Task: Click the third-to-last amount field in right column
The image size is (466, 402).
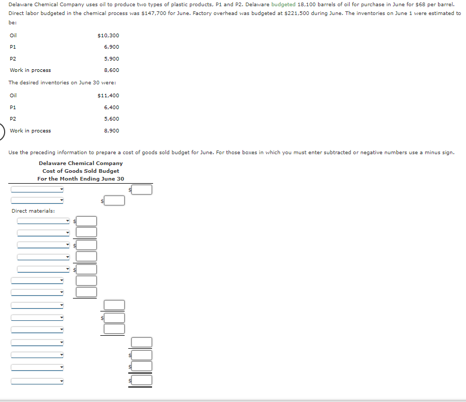Action: click(142, 355)
